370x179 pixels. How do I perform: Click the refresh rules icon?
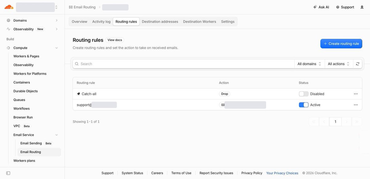[358, 64]
